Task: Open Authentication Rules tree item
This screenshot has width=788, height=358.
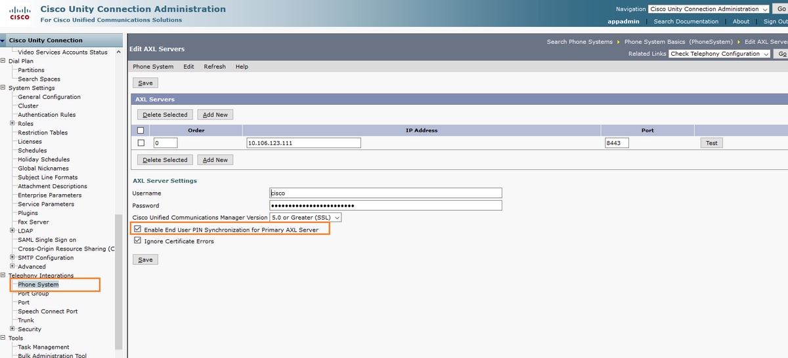Action: point(47,115)
